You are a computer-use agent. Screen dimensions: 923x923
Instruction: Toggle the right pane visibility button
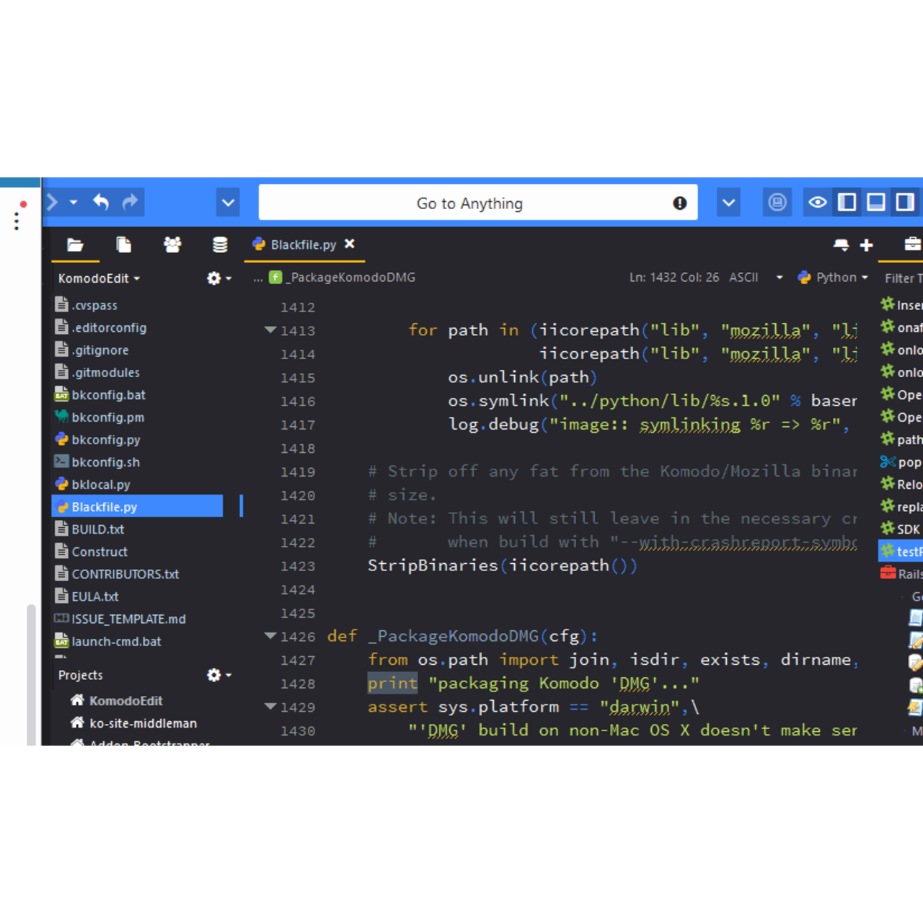click(x=905, y=203)
